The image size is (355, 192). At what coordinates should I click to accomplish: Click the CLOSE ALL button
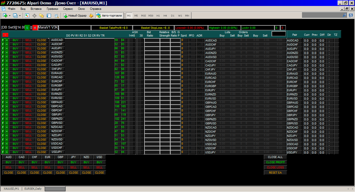[x=275, y=157]
